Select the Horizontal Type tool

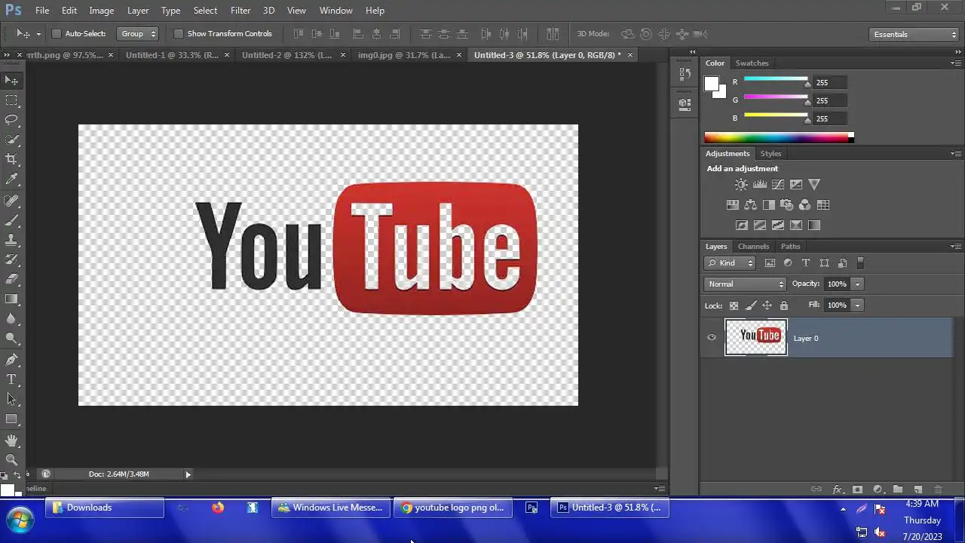coord(11,379)
